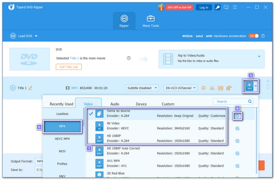Click the Log in button
The image size is (275, 180).
[204, 7]
